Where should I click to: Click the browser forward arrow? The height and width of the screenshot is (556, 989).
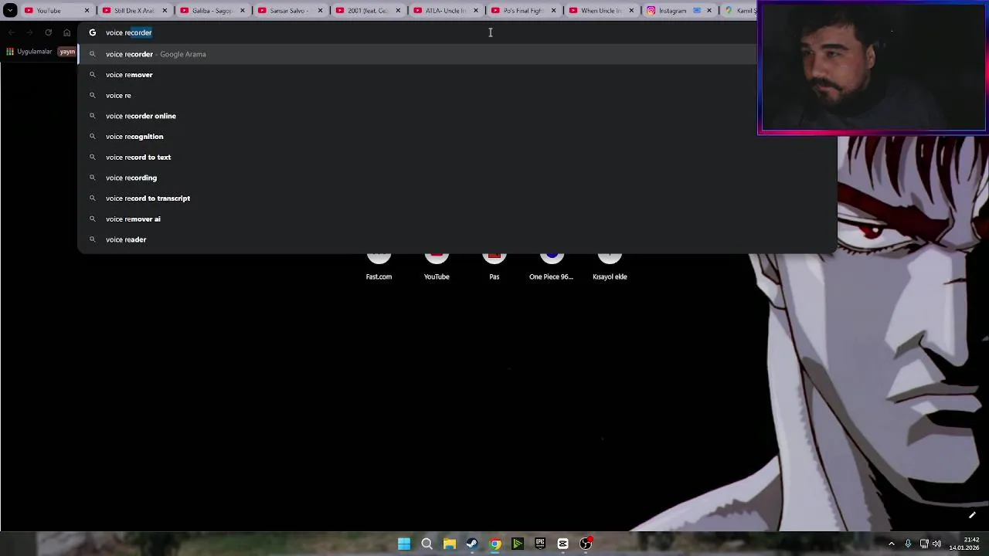pos(29,32)
